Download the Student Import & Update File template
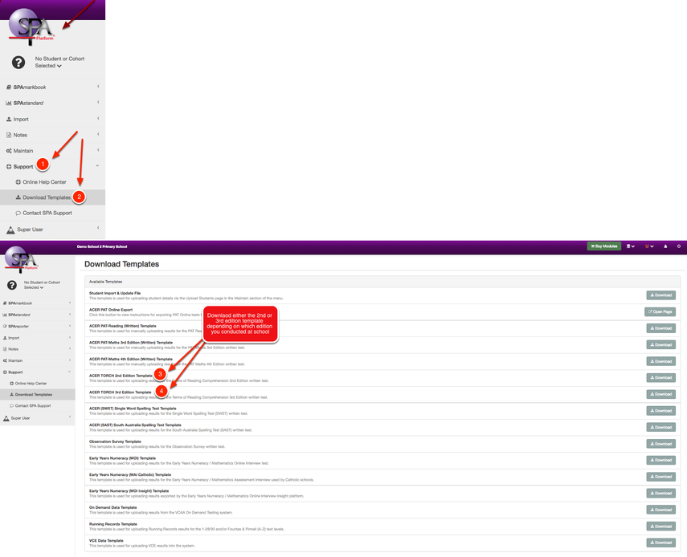 (x=660, y=295)
